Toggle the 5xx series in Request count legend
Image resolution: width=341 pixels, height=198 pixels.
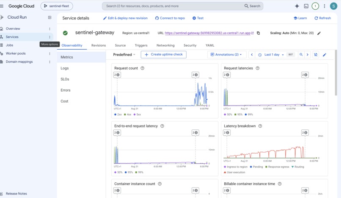[137, 114]
